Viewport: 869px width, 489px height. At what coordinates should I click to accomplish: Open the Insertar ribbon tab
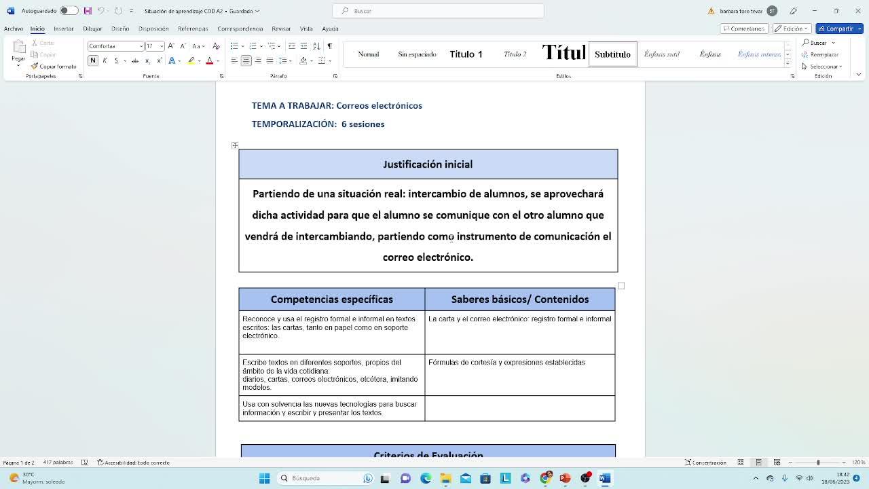pos(63,29)
